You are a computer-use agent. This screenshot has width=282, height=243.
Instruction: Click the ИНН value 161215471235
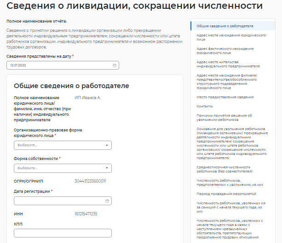click(86, 214)
